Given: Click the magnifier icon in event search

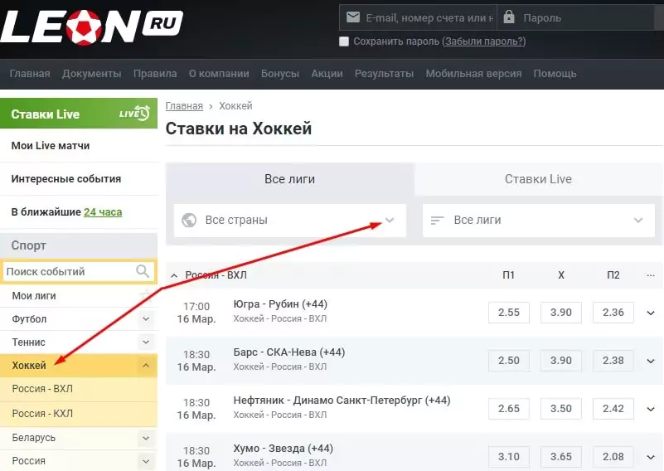Looking at the screenshot, I should pyautogui.click(x=143, y=271).
